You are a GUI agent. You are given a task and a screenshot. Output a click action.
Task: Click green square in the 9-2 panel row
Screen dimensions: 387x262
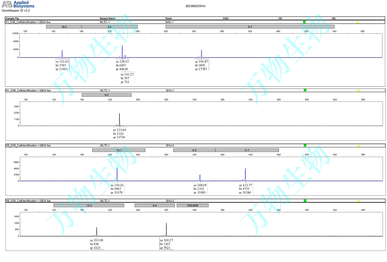tap(305, 90)
